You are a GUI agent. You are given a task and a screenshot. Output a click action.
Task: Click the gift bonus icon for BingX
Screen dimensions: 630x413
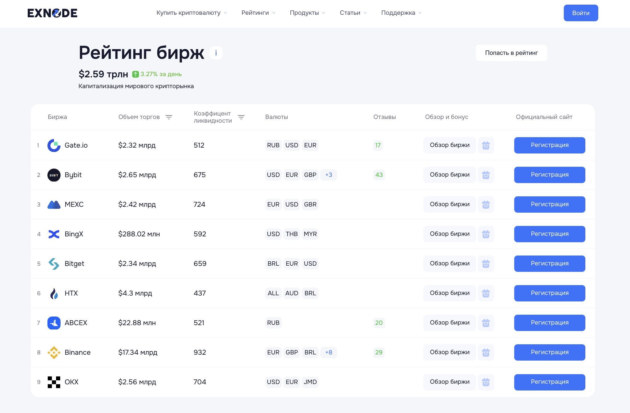[486, 234]
